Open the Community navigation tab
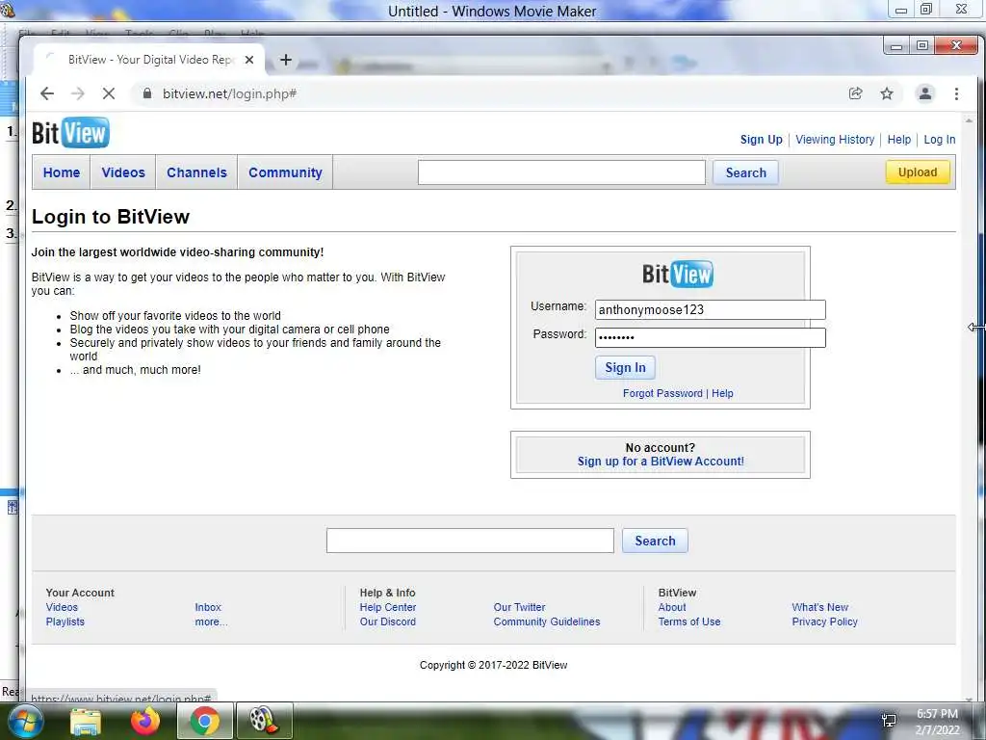 pyautogui.click(x=285, y=172)
